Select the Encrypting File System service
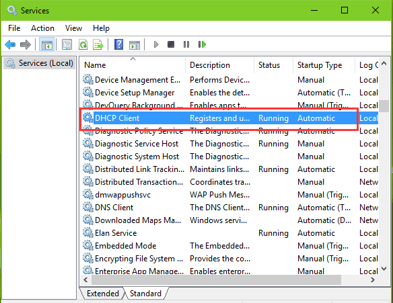393x303 pixels. pyautogui.click(x=139, y=259)
